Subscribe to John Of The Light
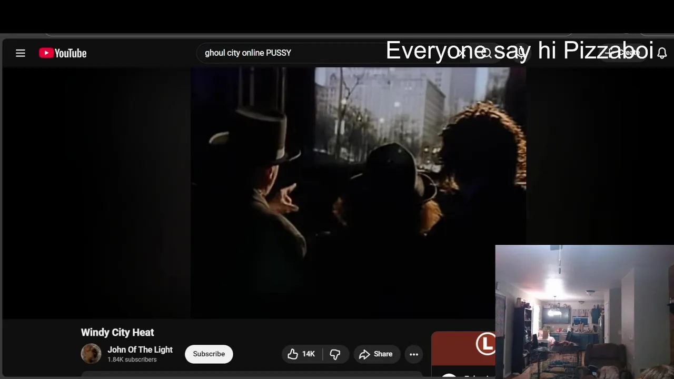This screenshot has height=379, width=674. 209,354
